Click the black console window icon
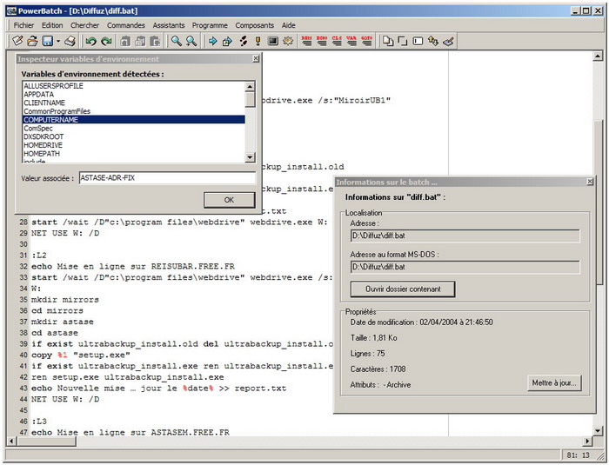 point(272,41)
